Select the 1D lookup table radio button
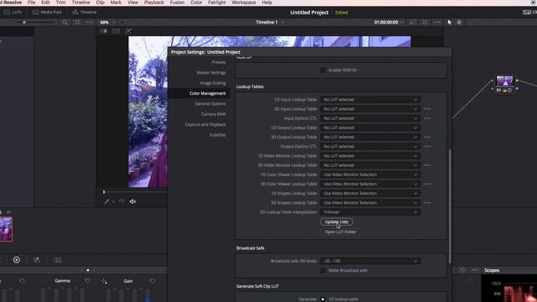The width and height of the screenshot is (537, 302). [322, 299]
